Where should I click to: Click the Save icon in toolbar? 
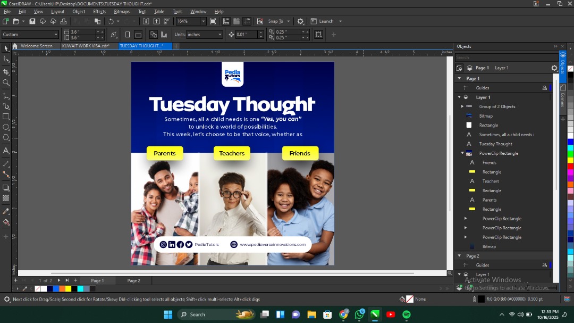[x=32, y=21]
